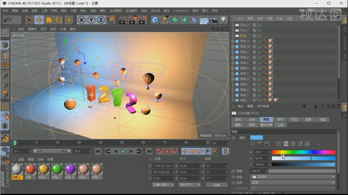Select the Live Selection arrow tool

point(29,20)
